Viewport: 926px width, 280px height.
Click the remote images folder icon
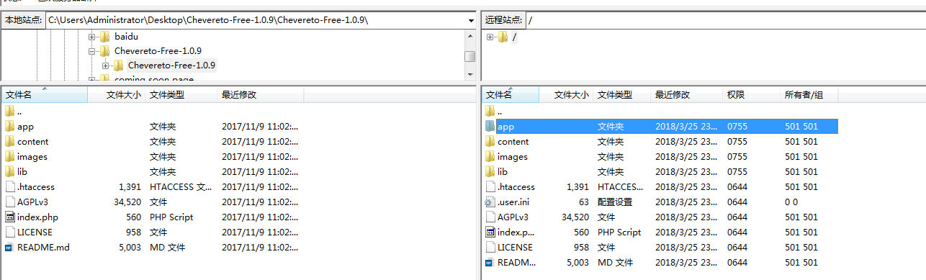(x=490, y=156)
